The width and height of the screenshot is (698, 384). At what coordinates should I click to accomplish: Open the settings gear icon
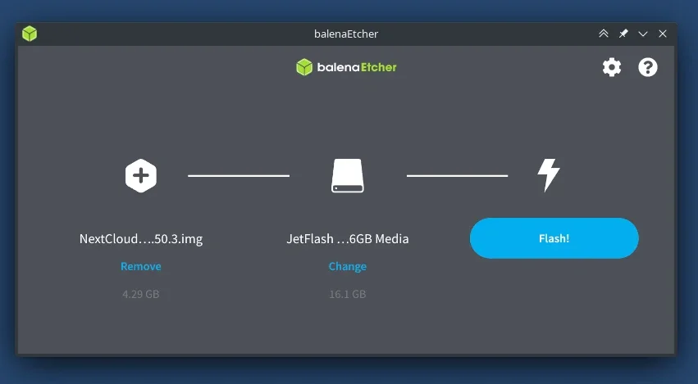coord(612,67)
